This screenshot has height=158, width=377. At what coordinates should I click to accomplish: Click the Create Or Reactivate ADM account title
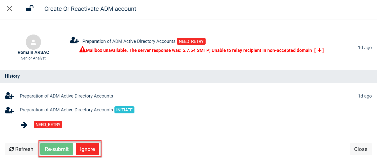(90, 9)
